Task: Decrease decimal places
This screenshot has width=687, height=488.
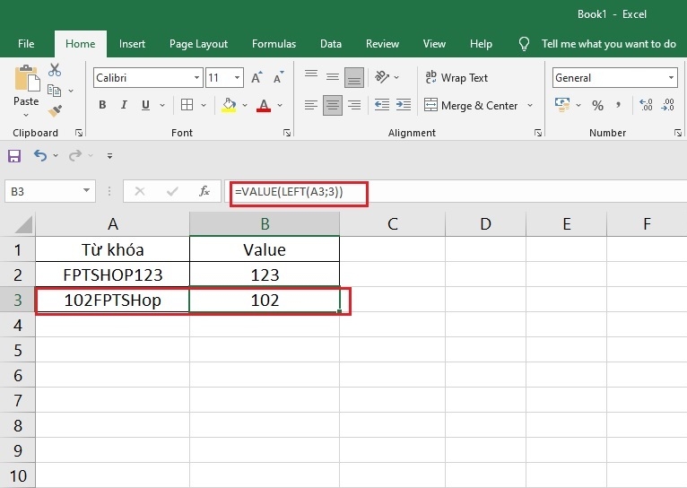Action: 668,105
